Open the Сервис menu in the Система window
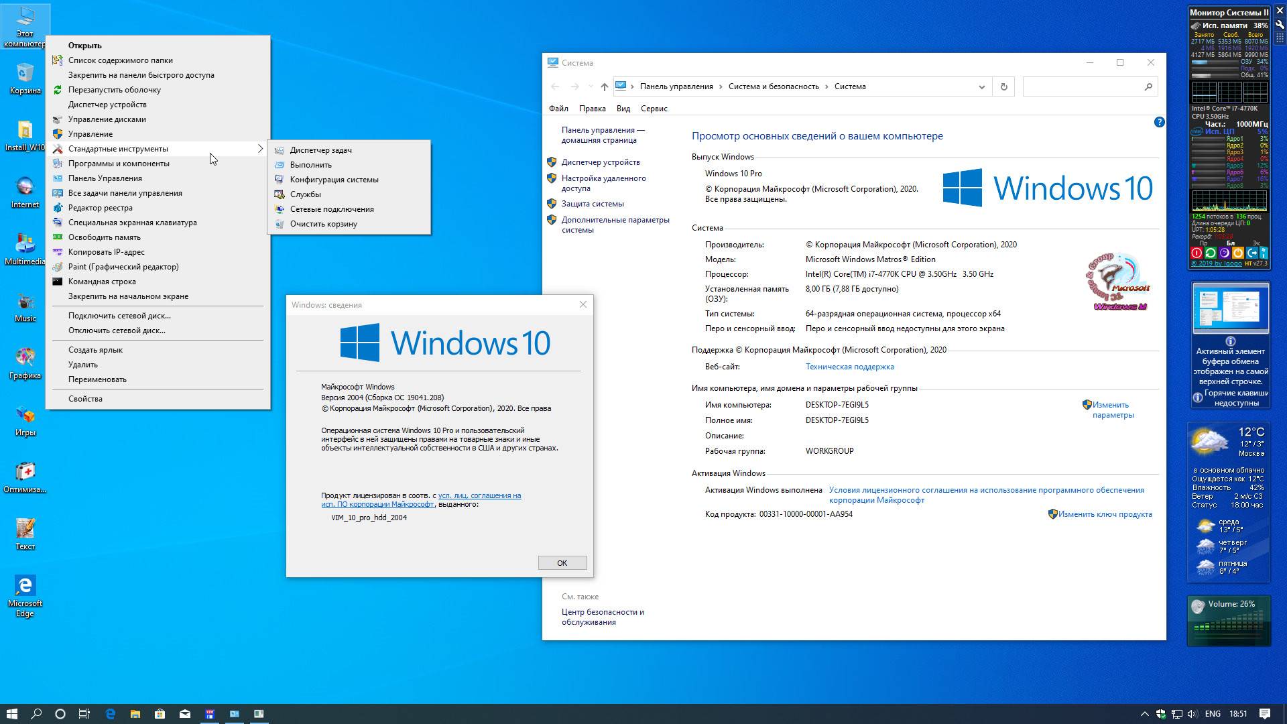 pos(654,109)
